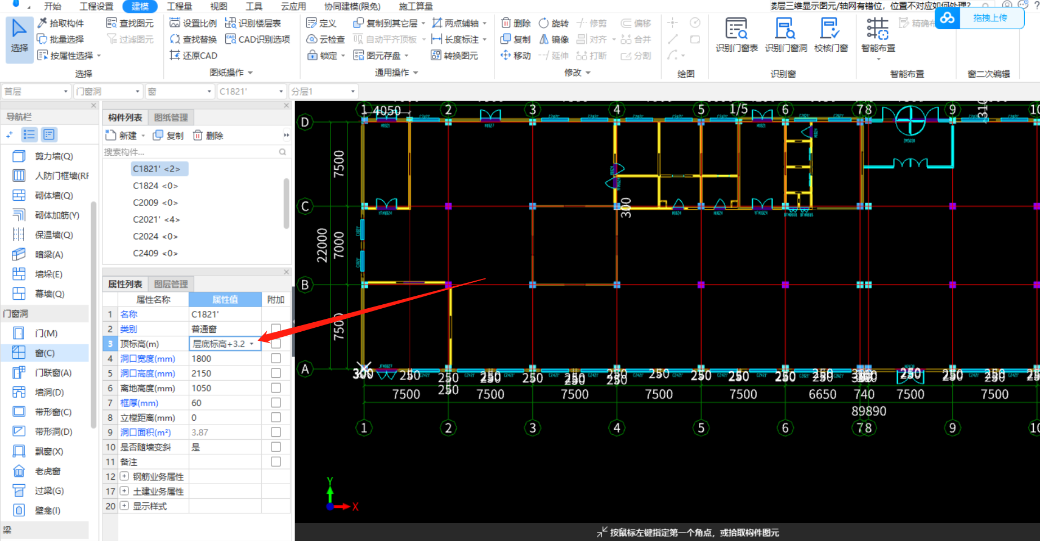
Task: Click CAD识别选项 tool
Action: point(257,39)
